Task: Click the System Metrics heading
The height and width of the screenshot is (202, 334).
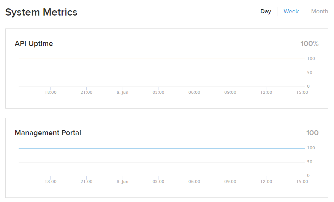Action: (41, 12)
